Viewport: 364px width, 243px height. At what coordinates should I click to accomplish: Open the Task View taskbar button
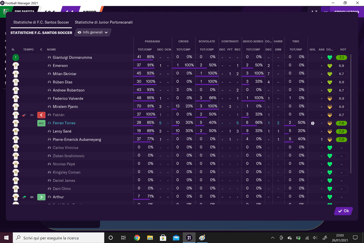pyautogui.click(x=123, y=238)
